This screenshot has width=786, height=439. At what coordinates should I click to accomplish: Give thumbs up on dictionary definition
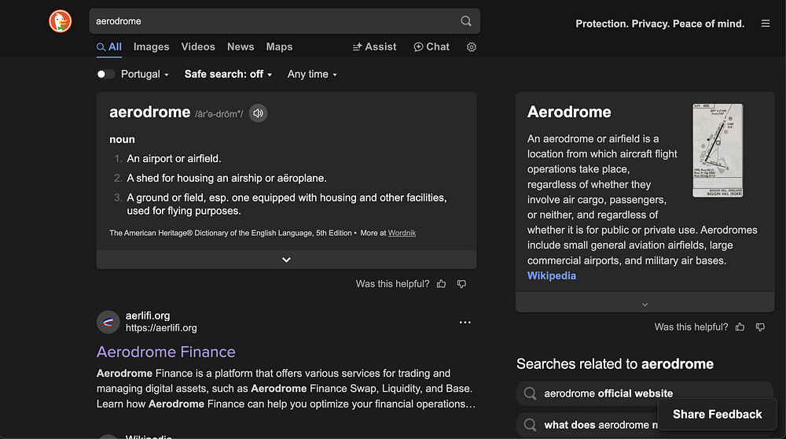click(x=442, y=284)
